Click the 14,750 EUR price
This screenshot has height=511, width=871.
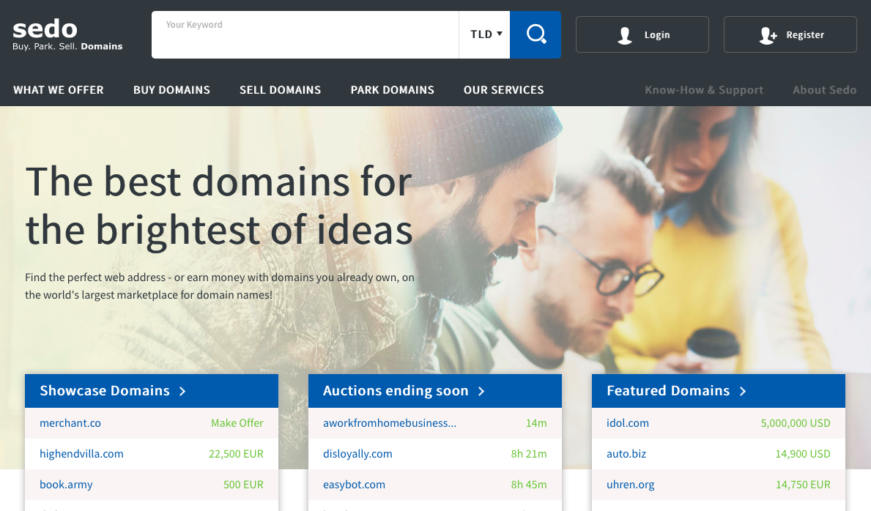pyautogui.click(x=803, y=485)
